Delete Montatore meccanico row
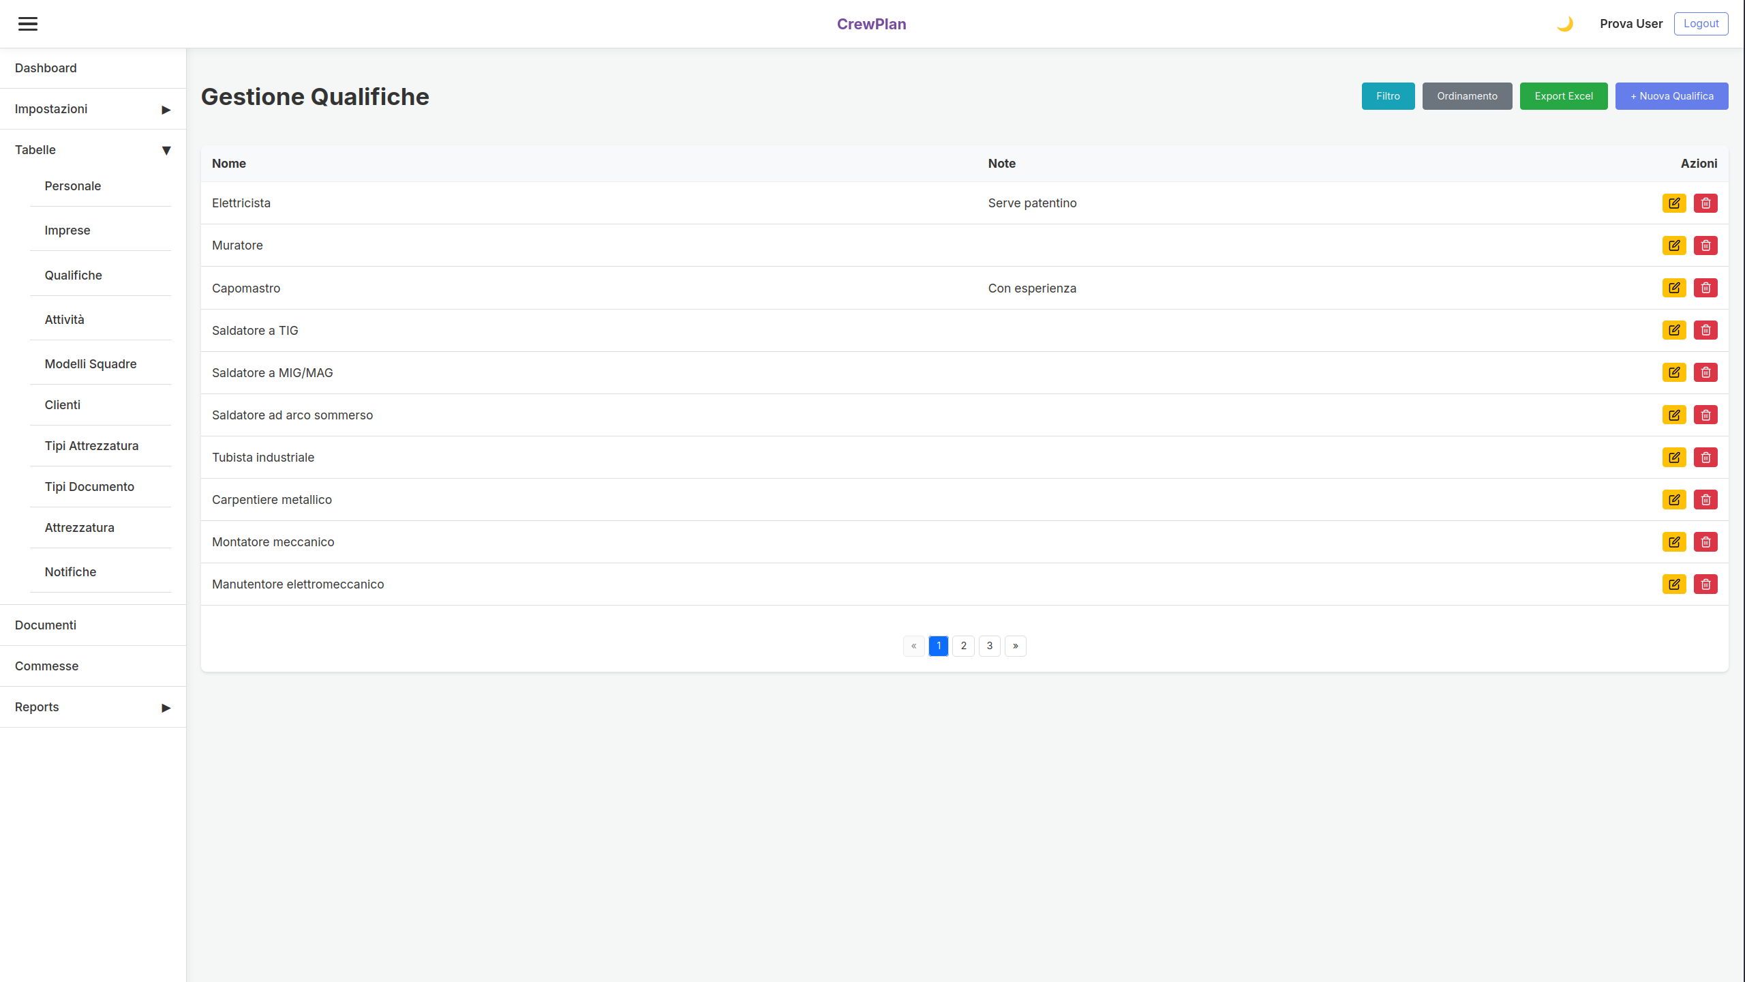This screenshot has height=982, width=1745. [1705, 542]
